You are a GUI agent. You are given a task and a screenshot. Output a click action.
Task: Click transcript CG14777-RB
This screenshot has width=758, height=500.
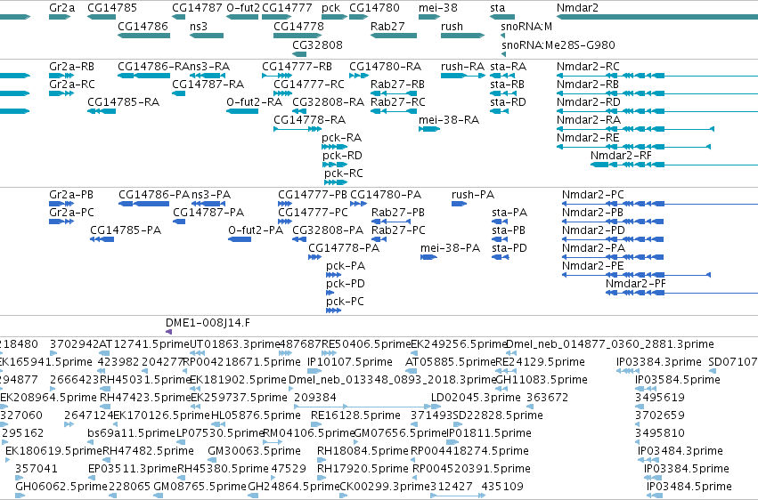tap(276, 76)
